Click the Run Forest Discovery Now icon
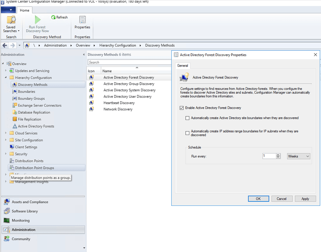 tap(38, 20)
